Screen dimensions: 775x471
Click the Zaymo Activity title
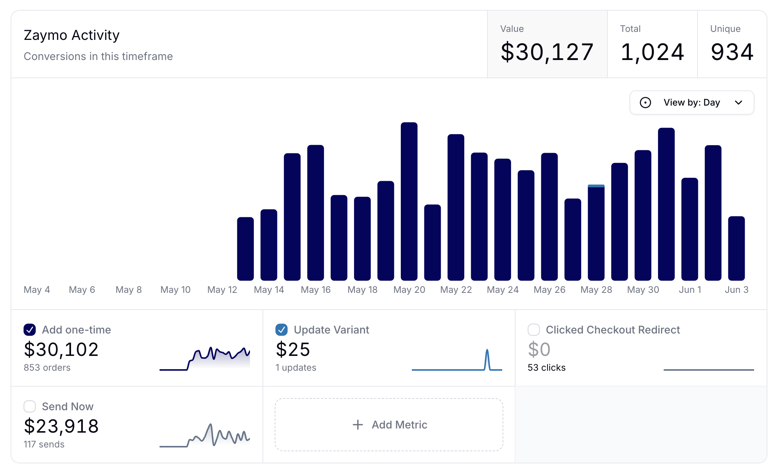pos(71,35)
